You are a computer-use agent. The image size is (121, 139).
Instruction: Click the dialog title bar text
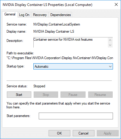coord(47,5)
